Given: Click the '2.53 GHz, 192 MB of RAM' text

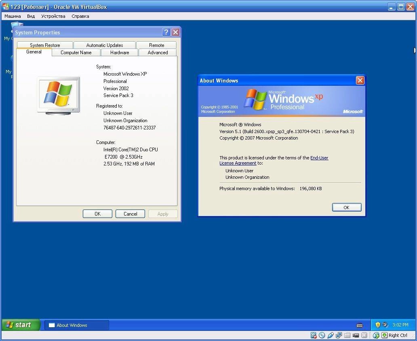Looking at the screenshot, I should click(129, 164).
